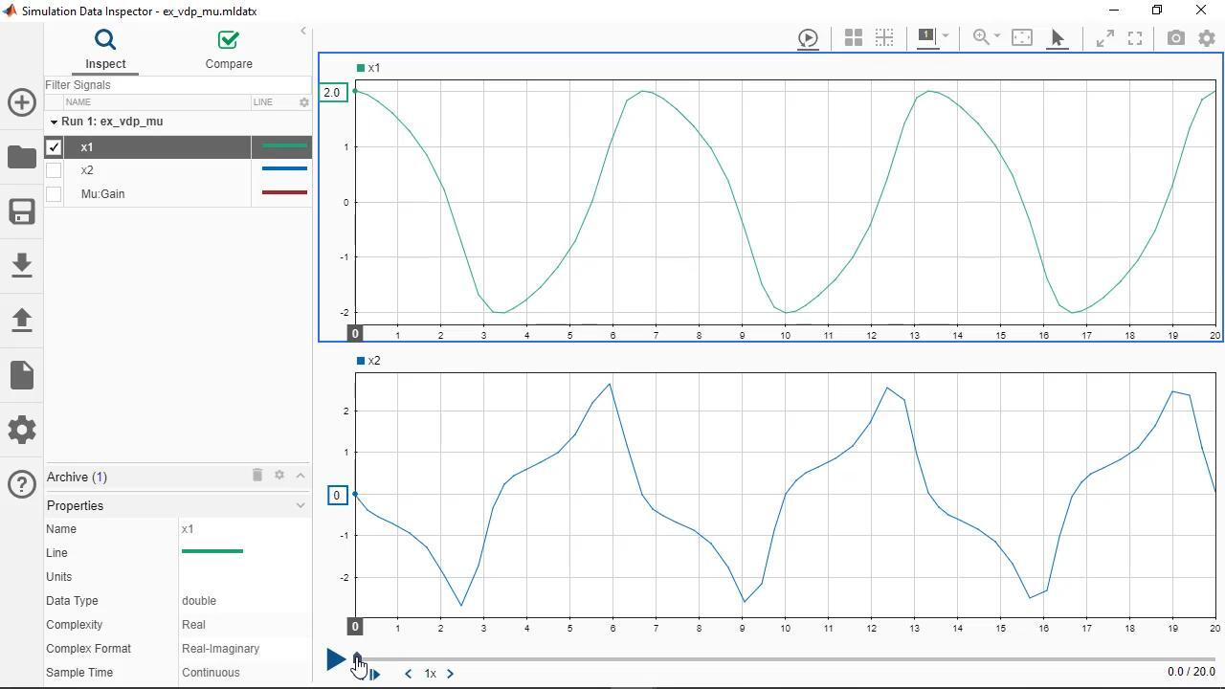The height and width of the screenshot is (689, 1225).
Task: Uncheck the x1 signal checkbox
Action: click(x=54, y=147)
